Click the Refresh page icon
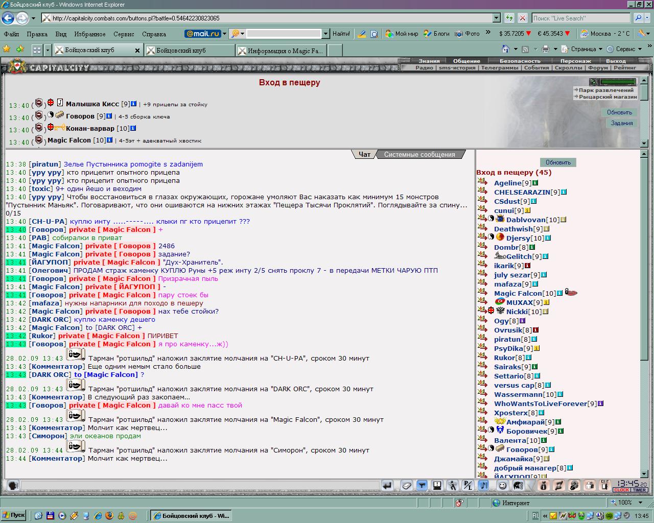This screenshot has width=654, height=523. (x=509, y=18)
